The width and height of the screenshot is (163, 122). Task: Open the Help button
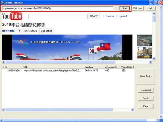click(x=151, y=8)
